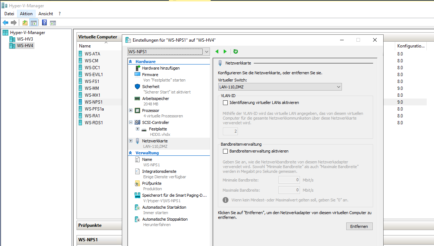The width and height of the screenshot is (434, 246).
Task: Select Integrationsdienste settings entry
Action: 159,171
